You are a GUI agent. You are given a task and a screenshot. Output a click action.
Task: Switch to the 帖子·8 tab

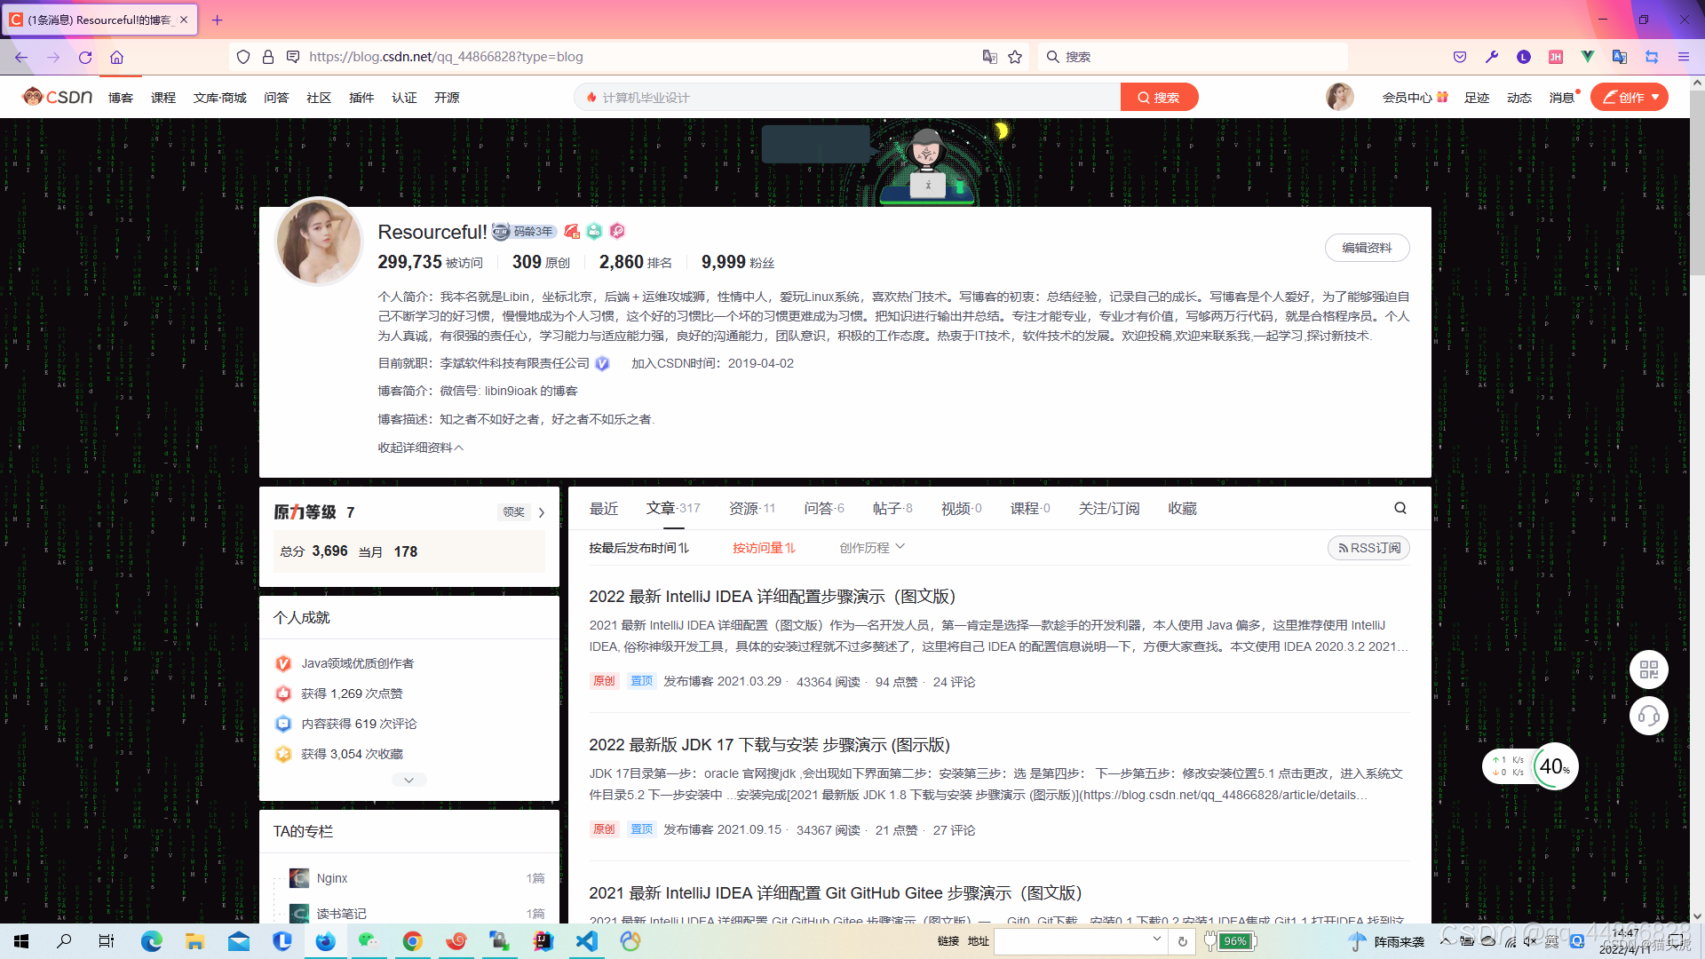(x=894, y=508)
